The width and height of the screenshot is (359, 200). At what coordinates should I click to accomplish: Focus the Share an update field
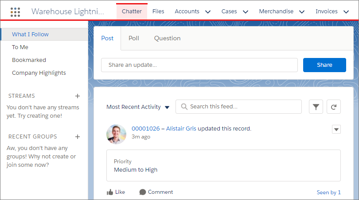[199, 65]
